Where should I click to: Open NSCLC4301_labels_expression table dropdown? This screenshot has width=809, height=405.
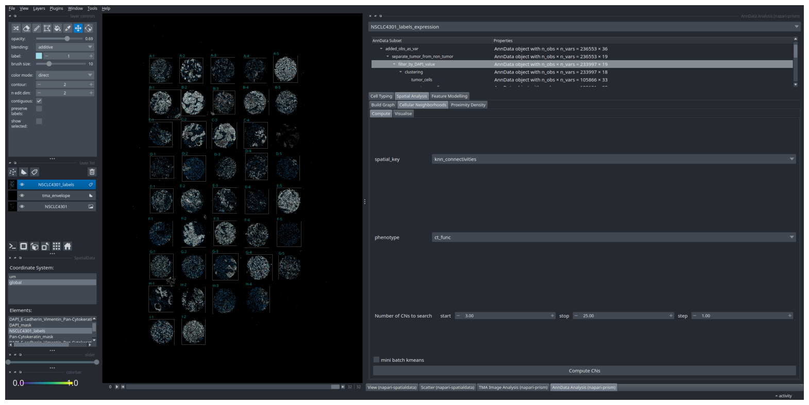pyautogui.click(x=585, y=27)
